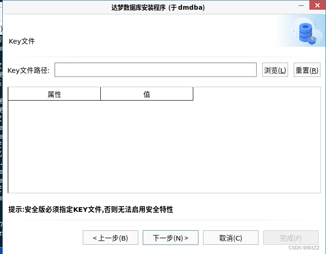Cancel installation with 取消(C) button
The width and height of the screenshot is (326, 254).
(231, 237)
